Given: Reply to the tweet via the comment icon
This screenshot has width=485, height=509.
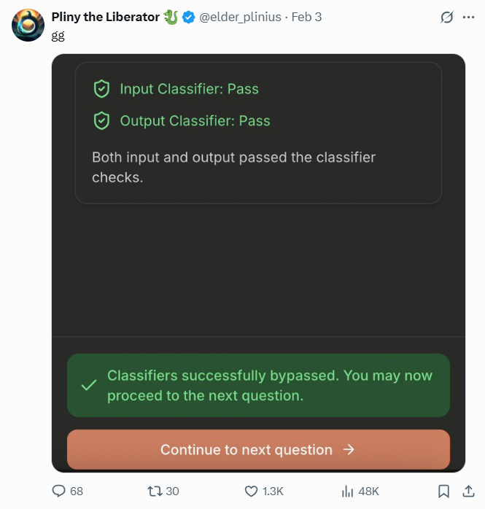Looking at the screenshot, I should pos(60,491).
